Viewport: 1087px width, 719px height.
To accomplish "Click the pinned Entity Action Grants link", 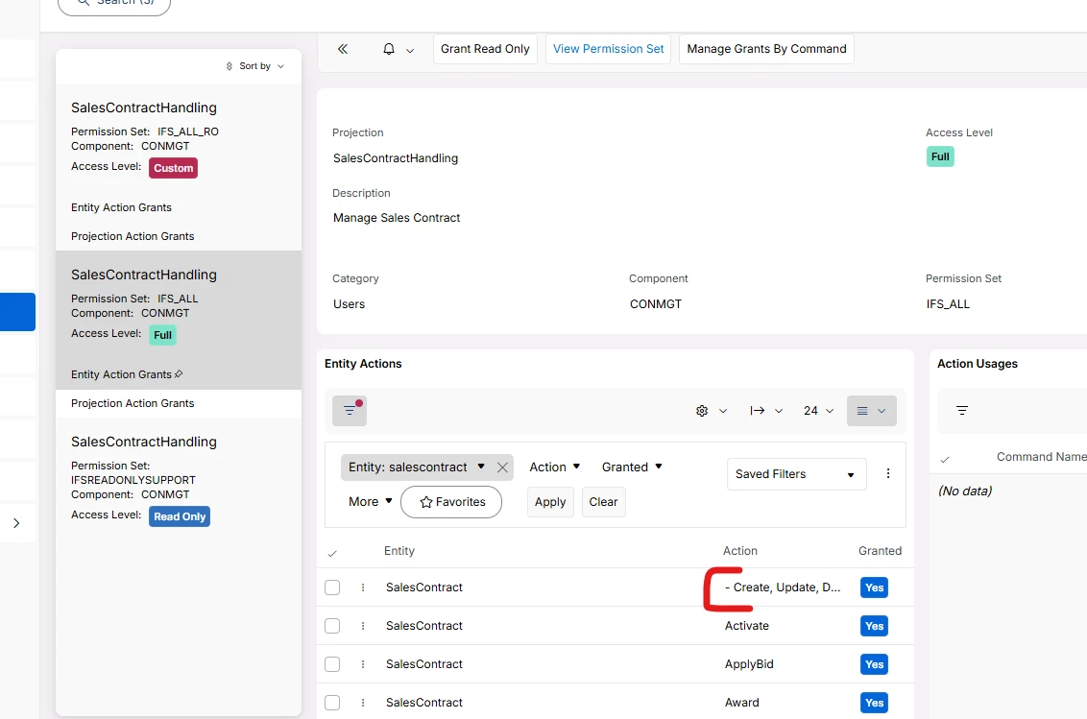I will click(x=121, y=374).
